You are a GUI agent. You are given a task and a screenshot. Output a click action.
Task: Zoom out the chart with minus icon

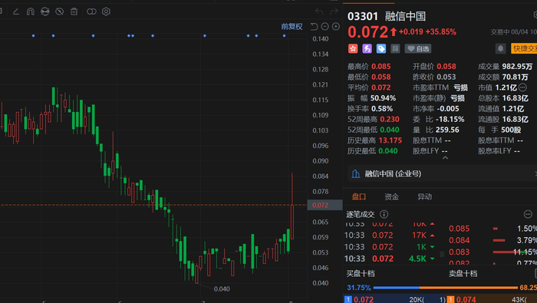point(325,26)
